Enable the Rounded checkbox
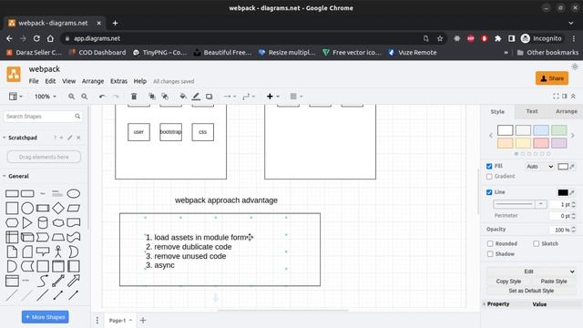 pyautogui.click(x=490, y=243)
